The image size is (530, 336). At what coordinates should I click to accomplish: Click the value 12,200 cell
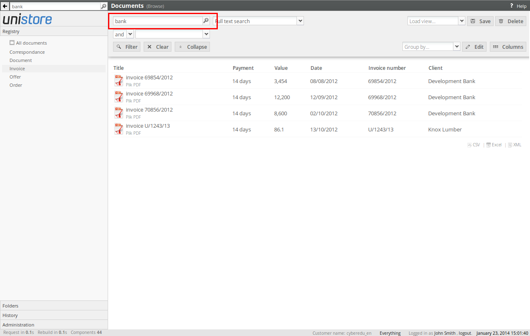pyautogui.click(x=282, y=97)
